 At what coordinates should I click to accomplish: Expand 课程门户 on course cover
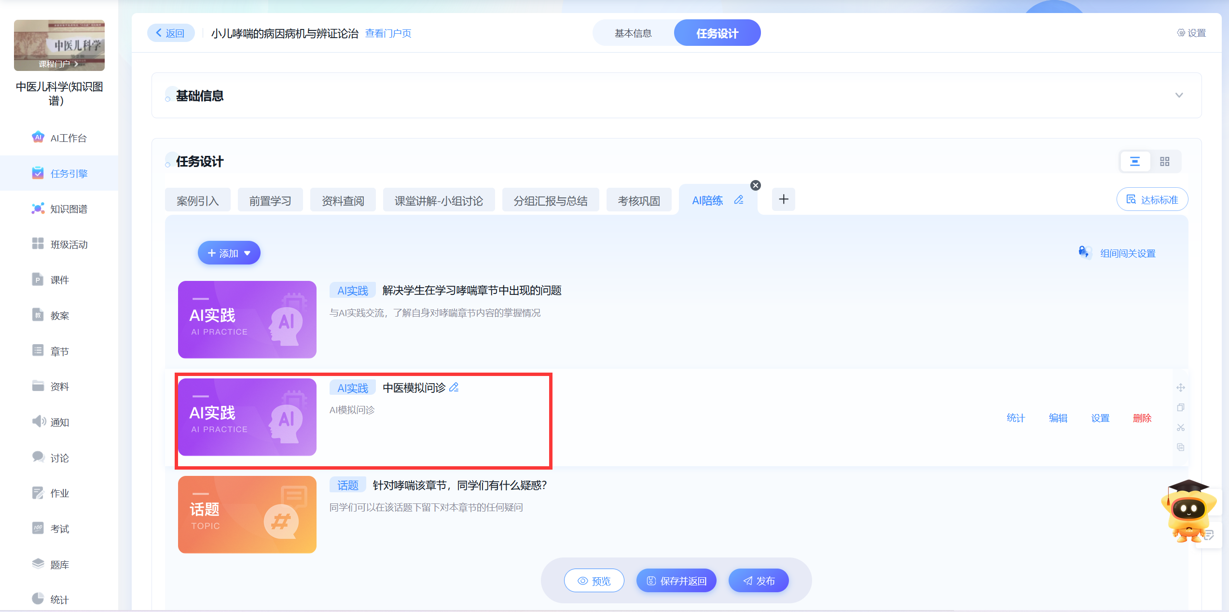58,64
